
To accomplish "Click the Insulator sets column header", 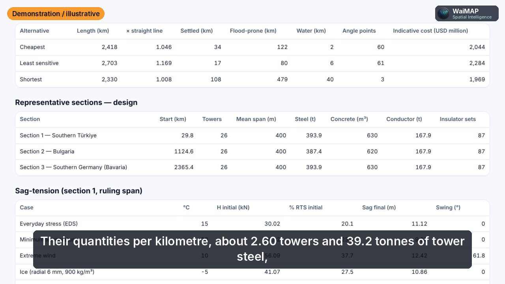I will pyautogui.click(x=458, y=119).
